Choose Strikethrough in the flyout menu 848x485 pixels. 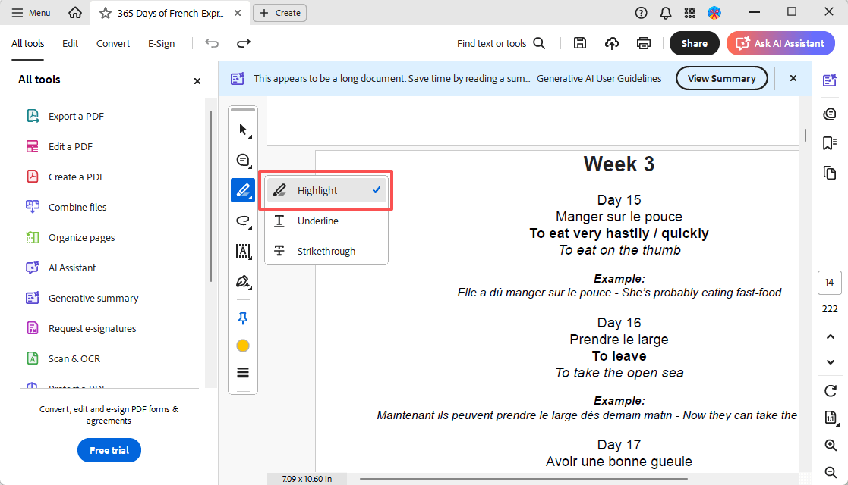(326, 251)
